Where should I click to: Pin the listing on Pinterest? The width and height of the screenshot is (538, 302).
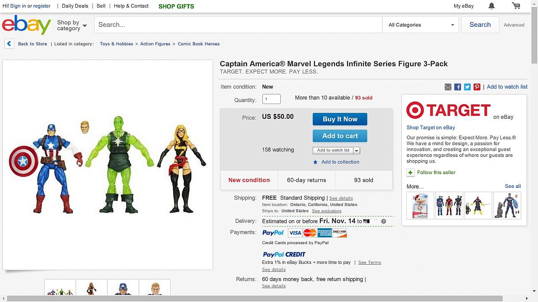pyautogui.click(x=477, y=87)
